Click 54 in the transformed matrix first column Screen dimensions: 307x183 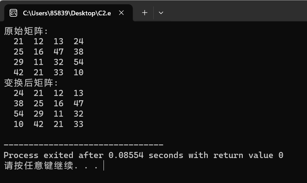(x=19, y=114)
